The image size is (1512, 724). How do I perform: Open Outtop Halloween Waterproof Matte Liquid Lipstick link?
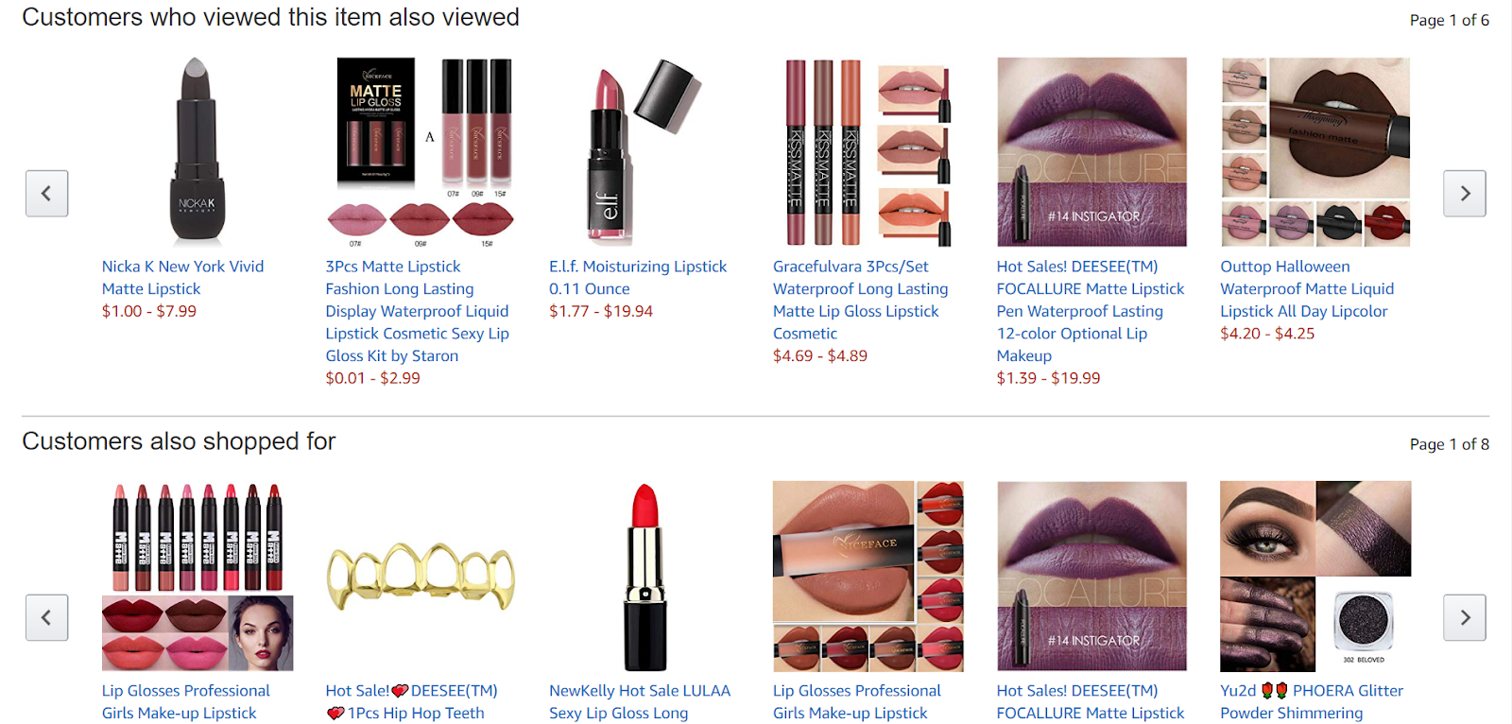coord(1307,288)
